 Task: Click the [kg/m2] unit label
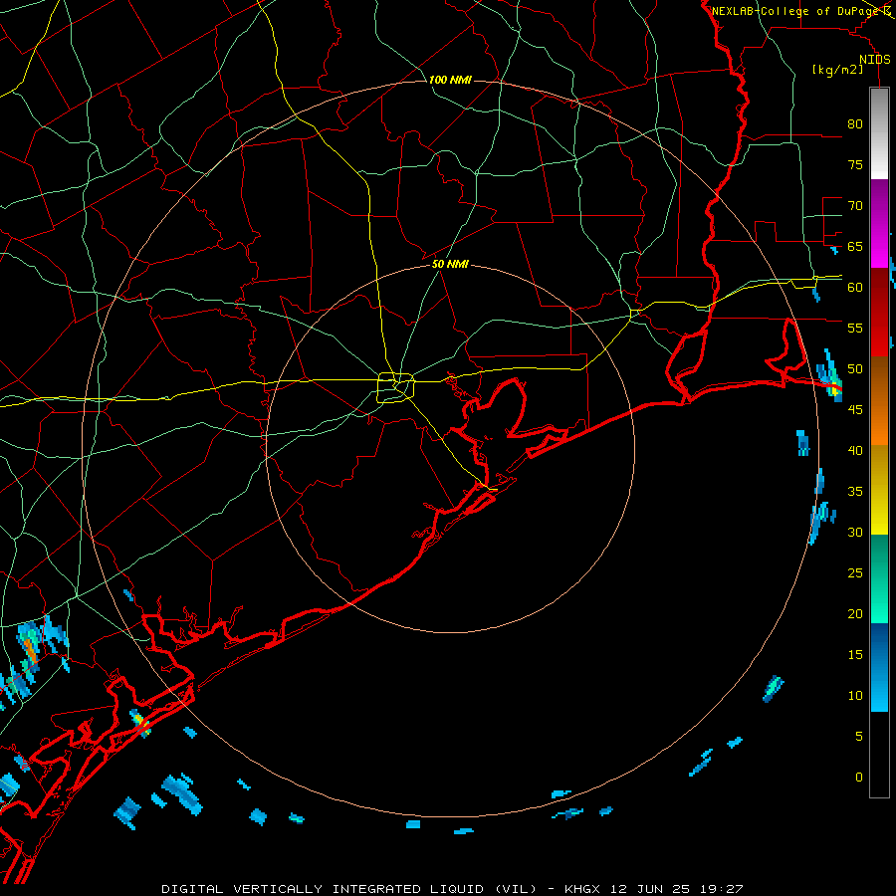pos(837,70)
